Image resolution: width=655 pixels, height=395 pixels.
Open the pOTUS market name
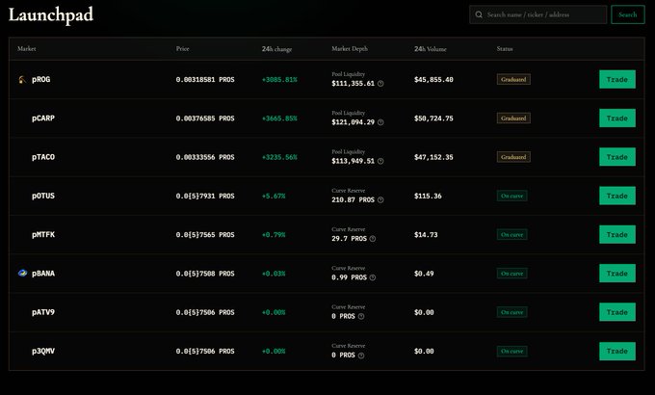(x=43, y=196)
